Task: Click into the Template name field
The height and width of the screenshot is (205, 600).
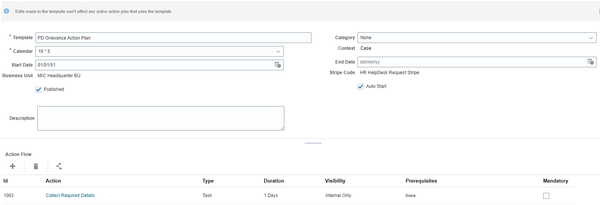Action: [173, 38]
